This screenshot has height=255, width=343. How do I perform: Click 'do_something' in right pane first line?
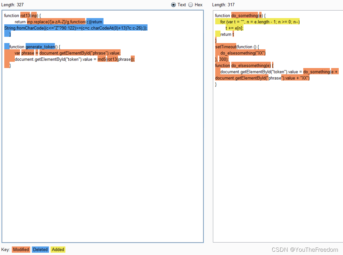[x=244, y=15]
